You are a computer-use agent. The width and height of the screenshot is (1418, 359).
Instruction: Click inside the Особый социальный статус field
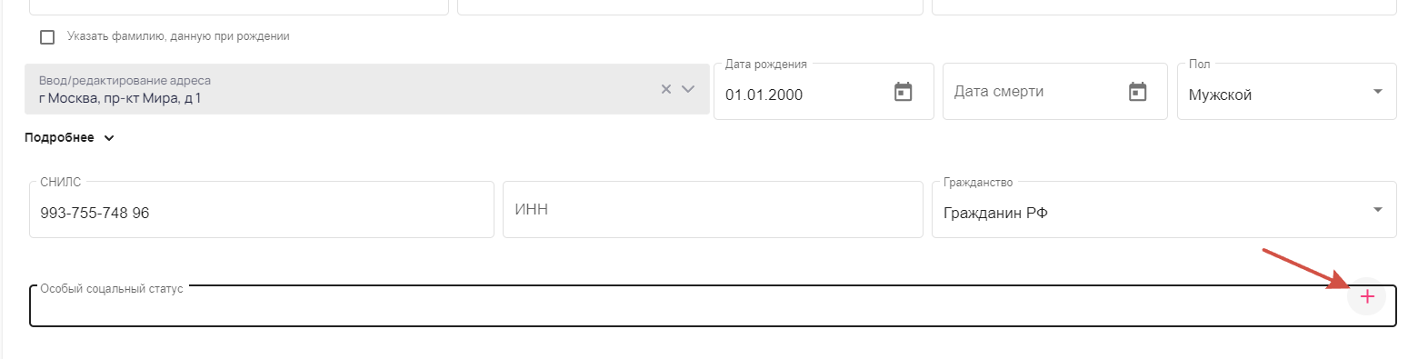click(688, 306)
